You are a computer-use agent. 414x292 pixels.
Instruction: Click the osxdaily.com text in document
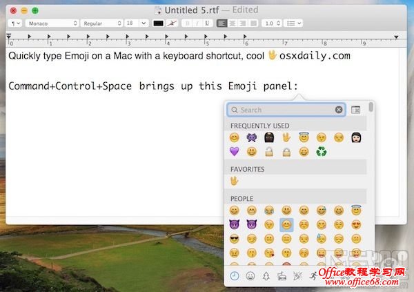click(x=315, y=56)
